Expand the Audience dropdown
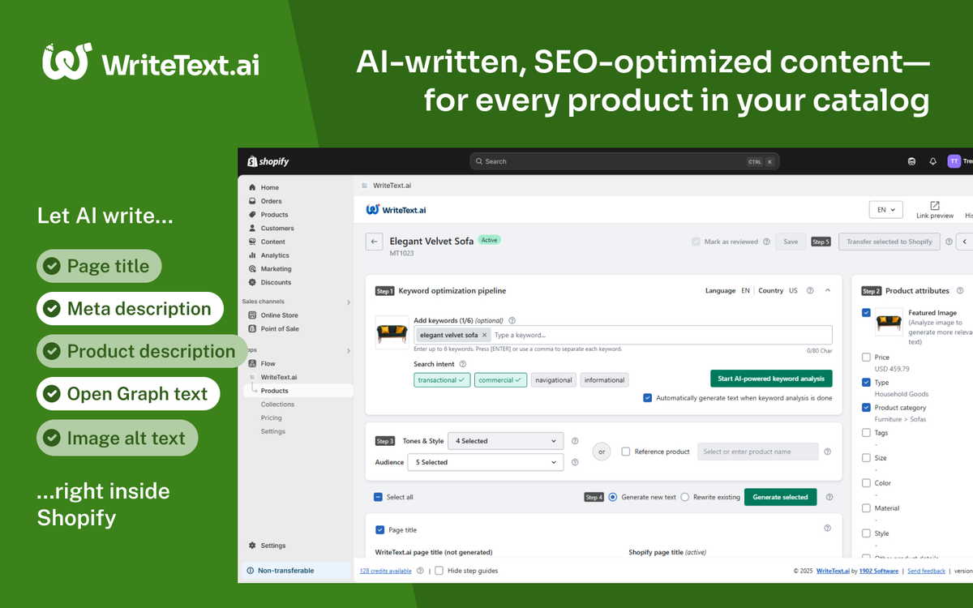The width and height of the screenshot is (973, 608). (486, 462)
